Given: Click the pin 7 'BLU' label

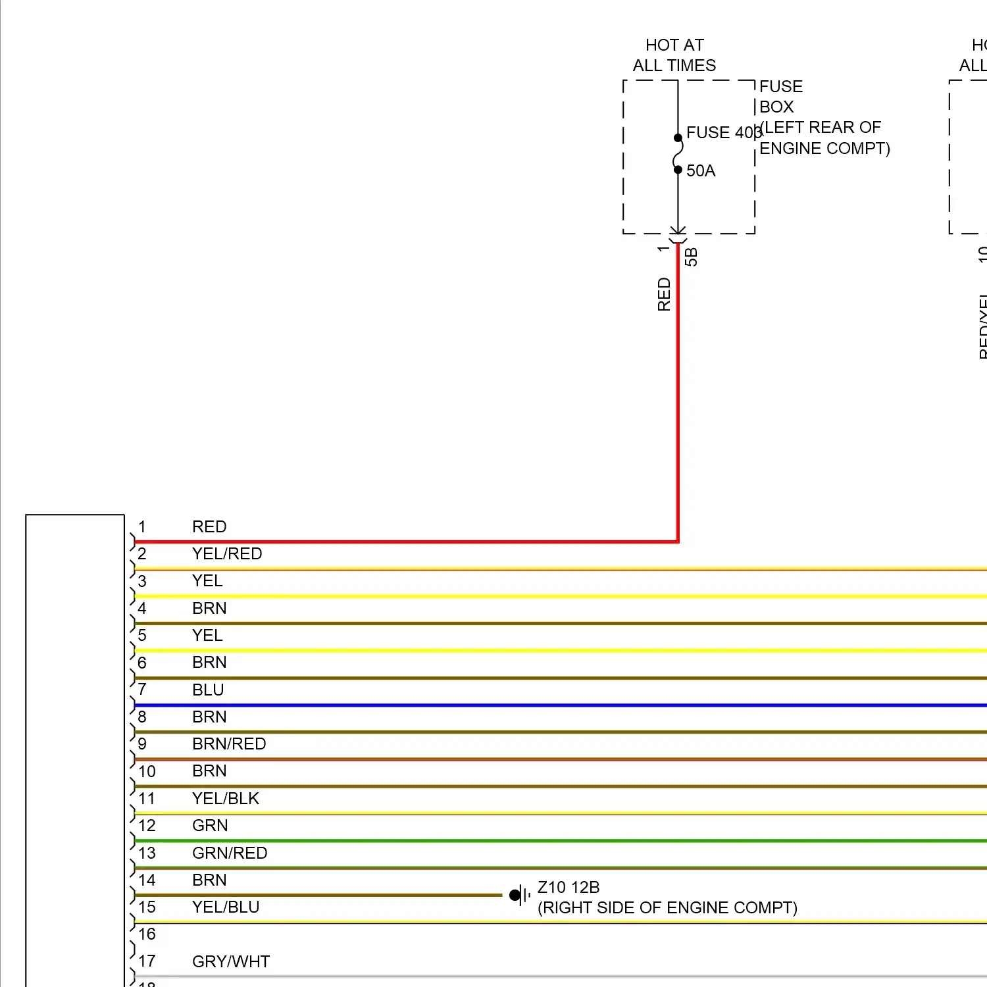Looking at the screenshot, I should pos(208,690).
